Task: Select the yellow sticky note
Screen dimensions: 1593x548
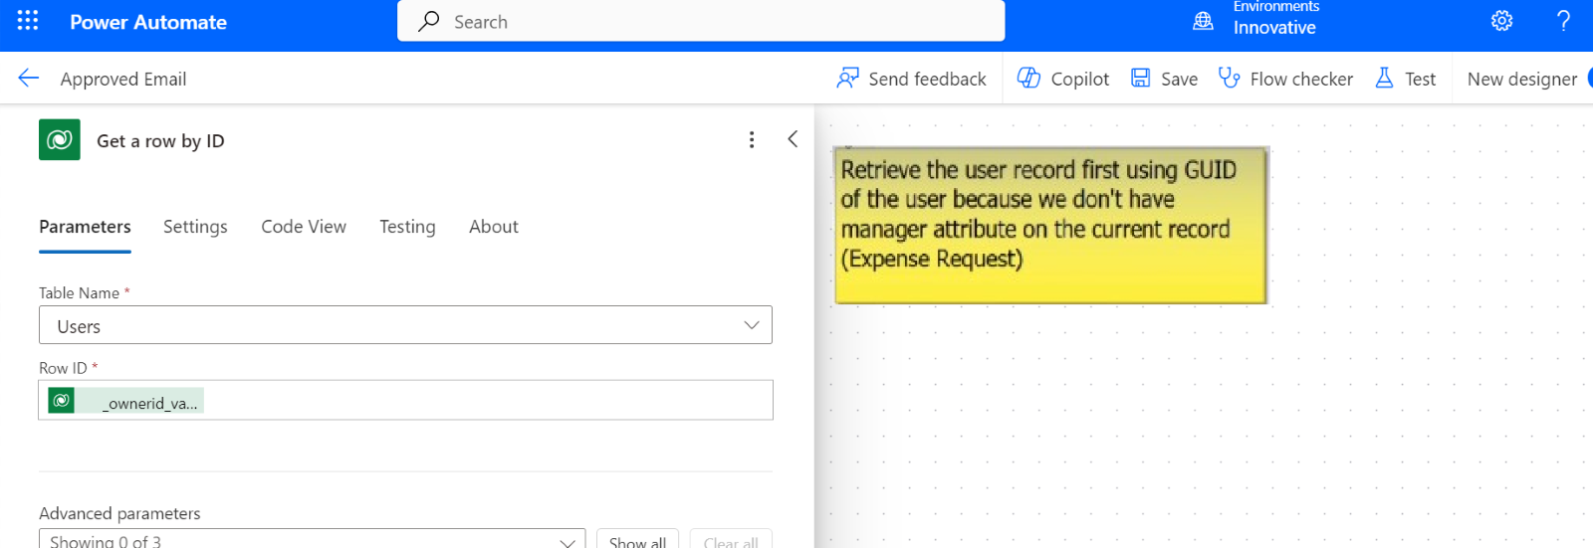Action: (1050, 225)
